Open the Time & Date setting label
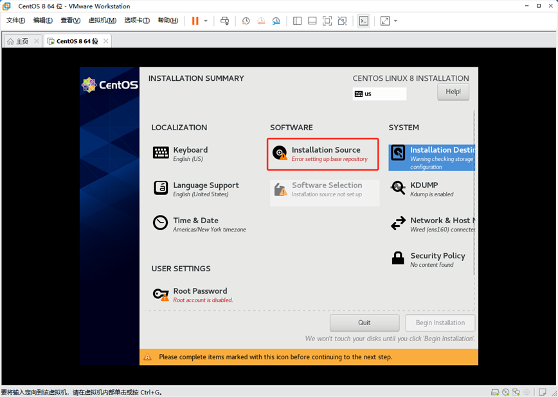 (x=195, y=221)
